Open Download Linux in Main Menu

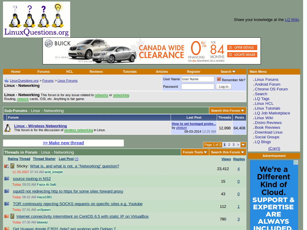(x=269, y=132)
